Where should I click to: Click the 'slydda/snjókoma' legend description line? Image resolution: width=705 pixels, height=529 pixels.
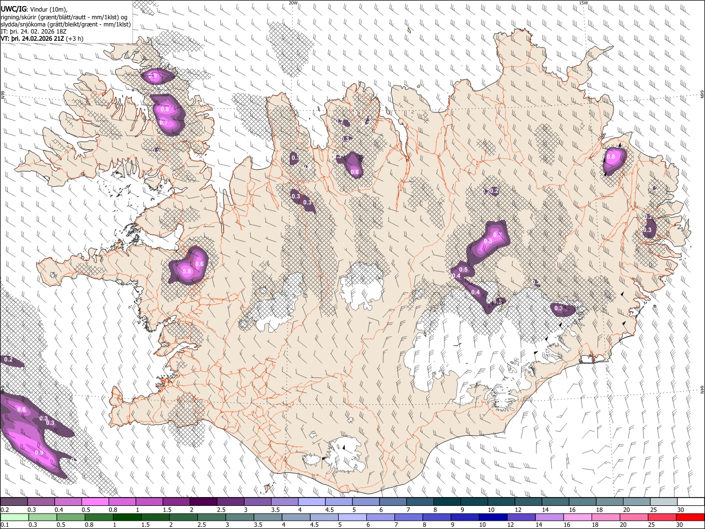66,24
